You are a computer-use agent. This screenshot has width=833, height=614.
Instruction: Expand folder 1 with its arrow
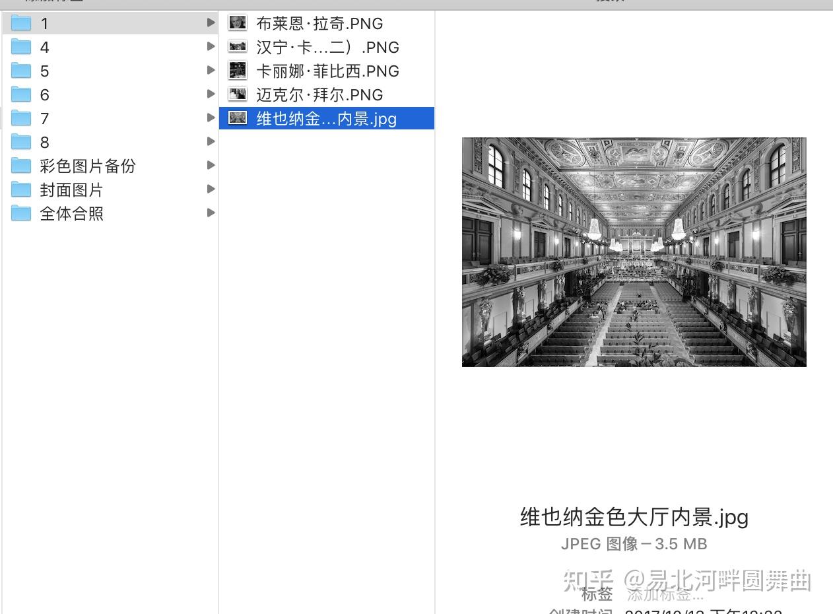click(x=211, y=23)
